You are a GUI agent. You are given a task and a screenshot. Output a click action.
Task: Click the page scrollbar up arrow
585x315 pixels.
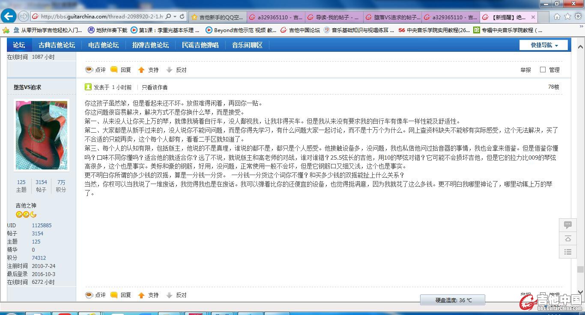580,47
